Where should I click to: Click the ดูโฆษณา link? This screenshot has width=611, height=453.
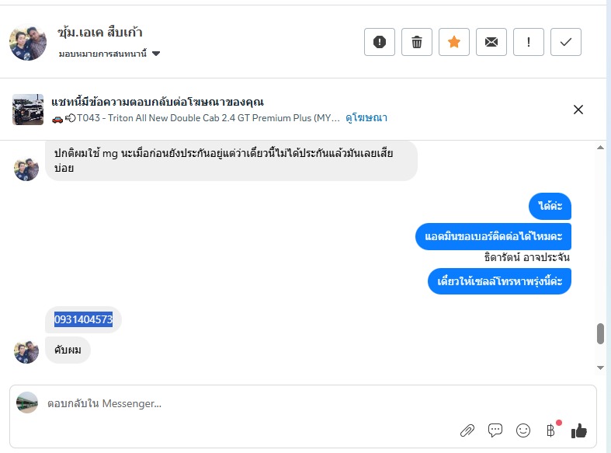(366, 118)
